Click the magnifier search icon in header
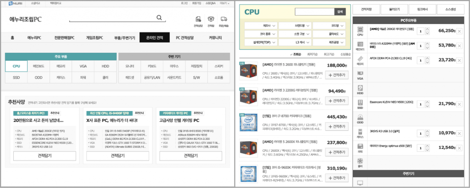470x188 pixels. tap(159, 17)
